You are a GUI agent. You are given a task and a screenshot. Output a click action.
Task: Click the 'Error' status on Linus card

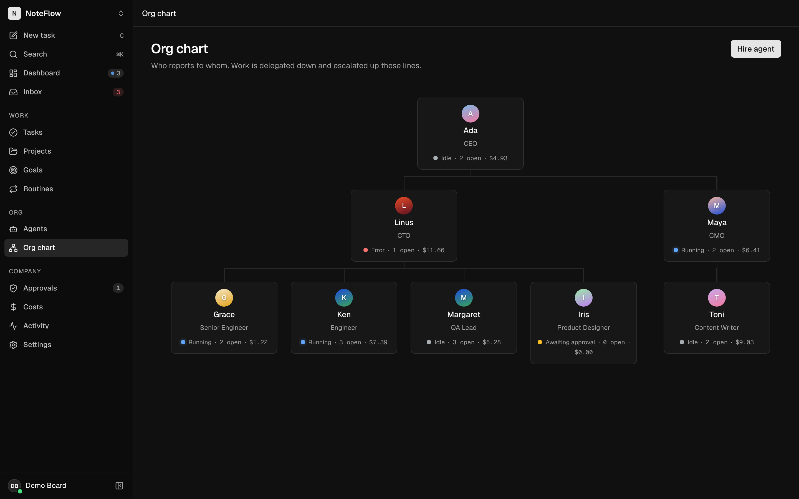pyautogui.click(x=378, y=250)
